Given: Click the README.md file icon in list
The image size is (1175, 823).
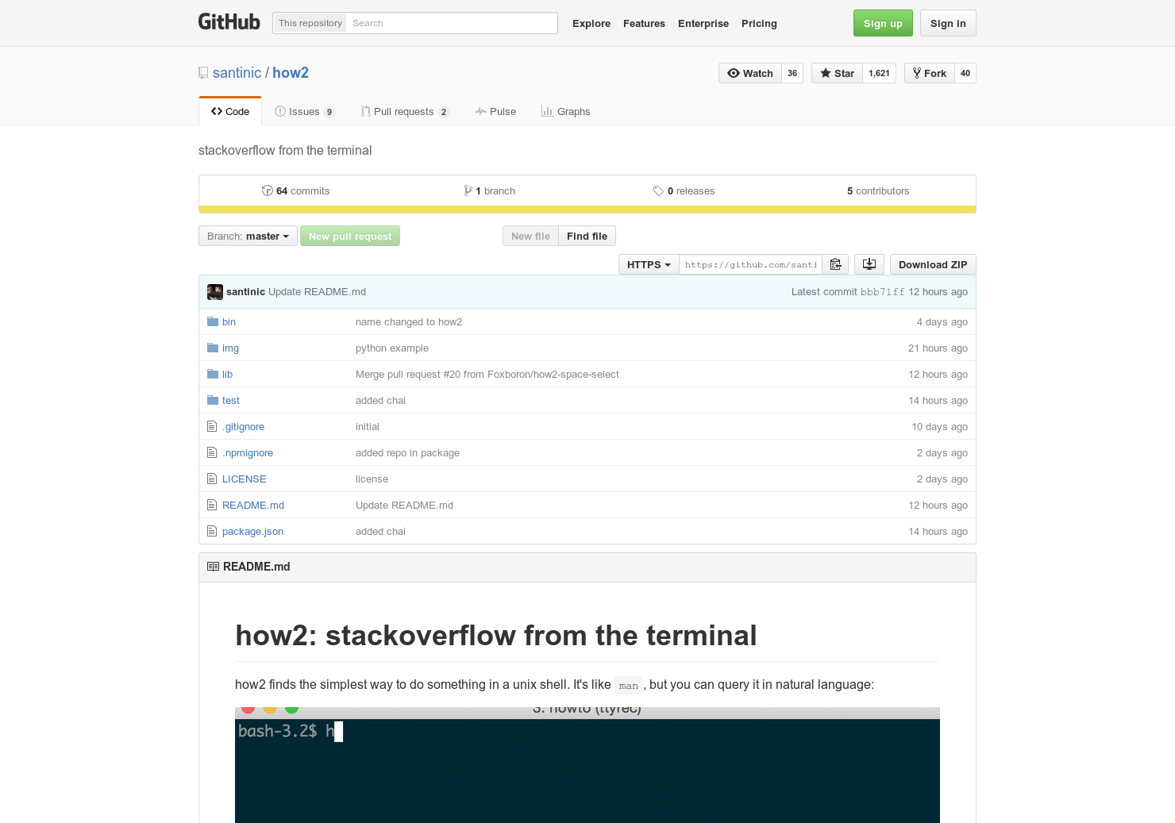Looking at the screenshot, I should click(x=212, y=505).
